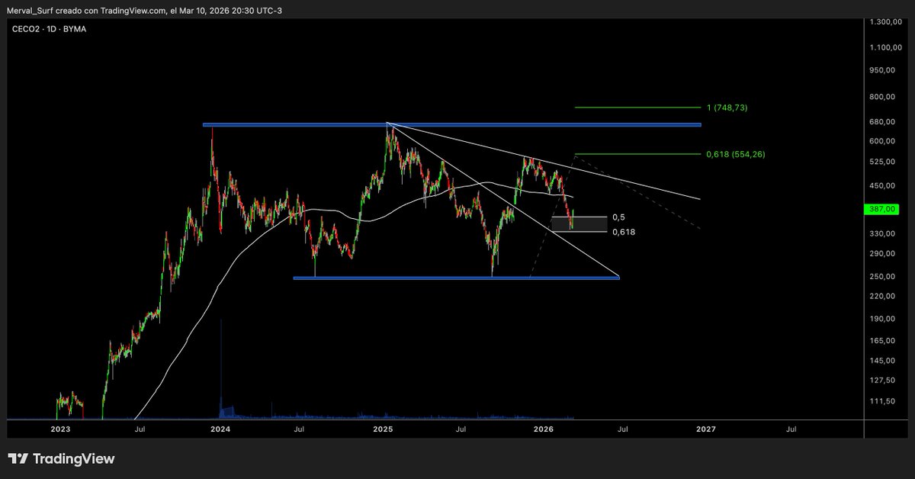
Task: Select the current price label 387,00
Action: click(883, 209)
